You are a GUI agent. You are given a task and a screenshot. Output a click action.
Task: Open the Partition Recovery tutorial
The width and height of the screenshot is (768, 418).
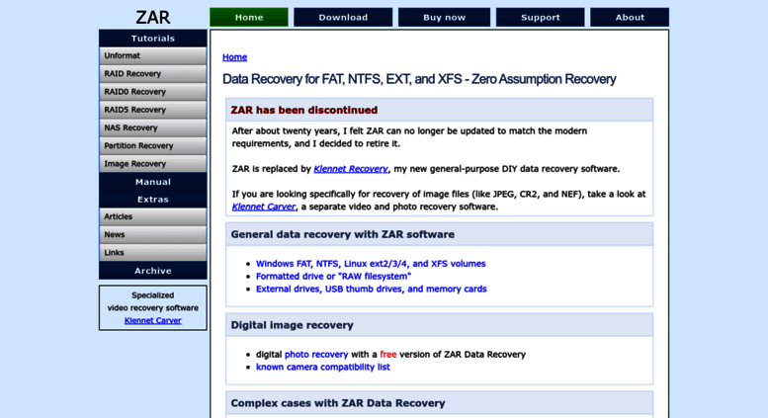coord(153,146)
